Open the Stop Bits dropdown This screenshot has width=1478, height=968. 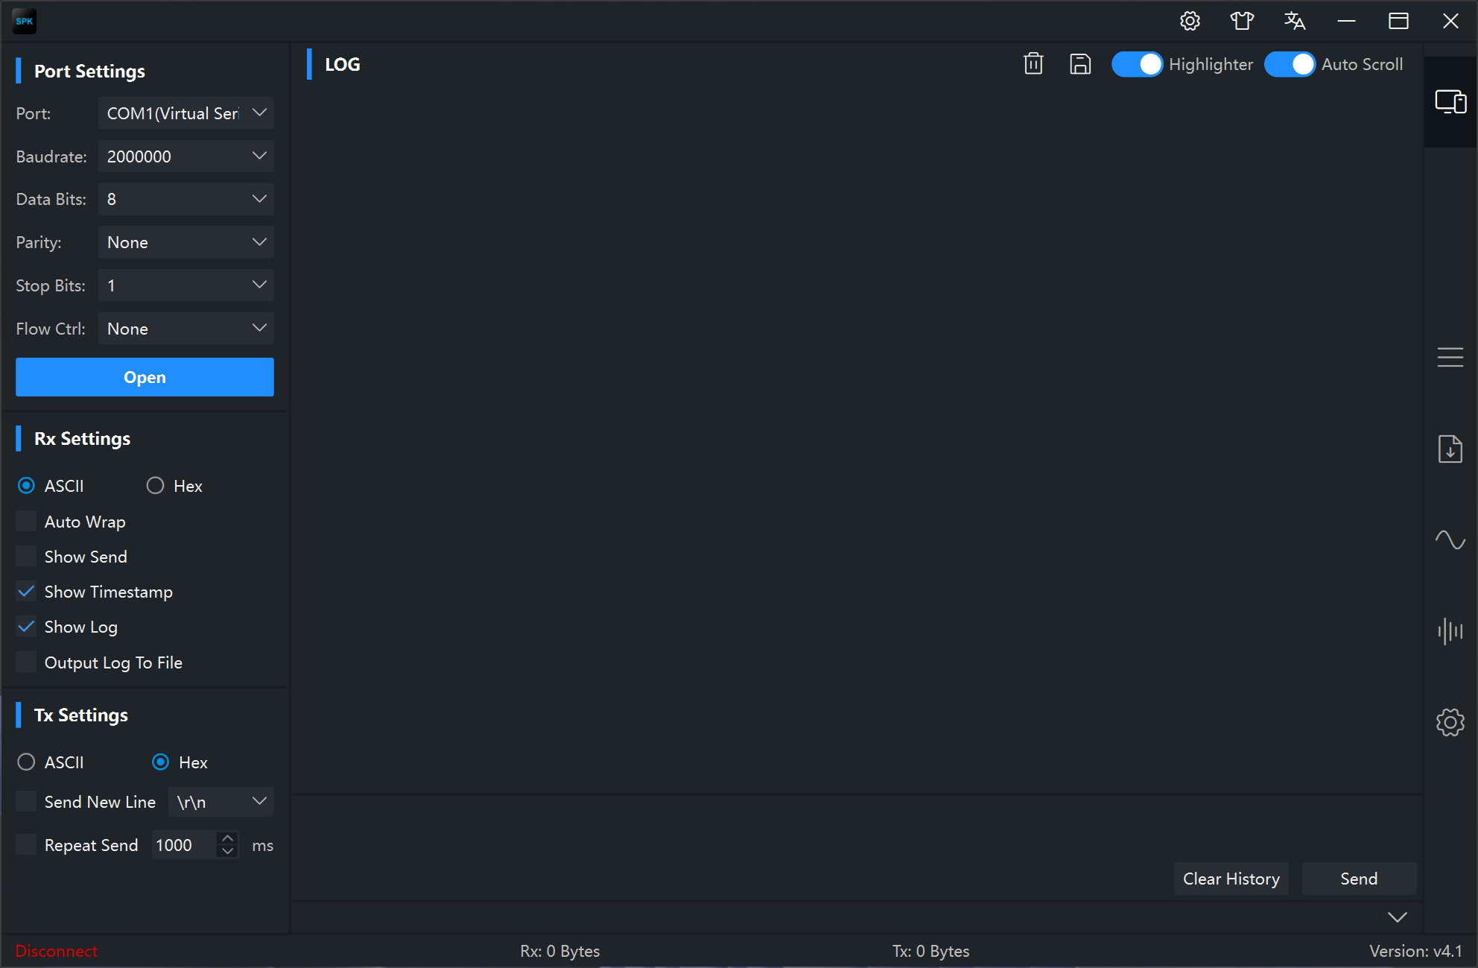[x=186, y=285]
